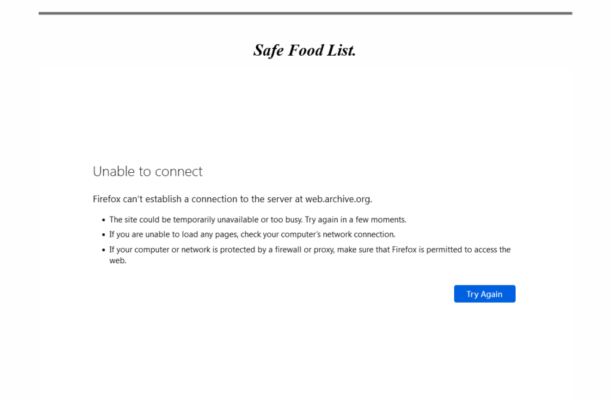Click the Try Again button

click(x=484, y=294)
